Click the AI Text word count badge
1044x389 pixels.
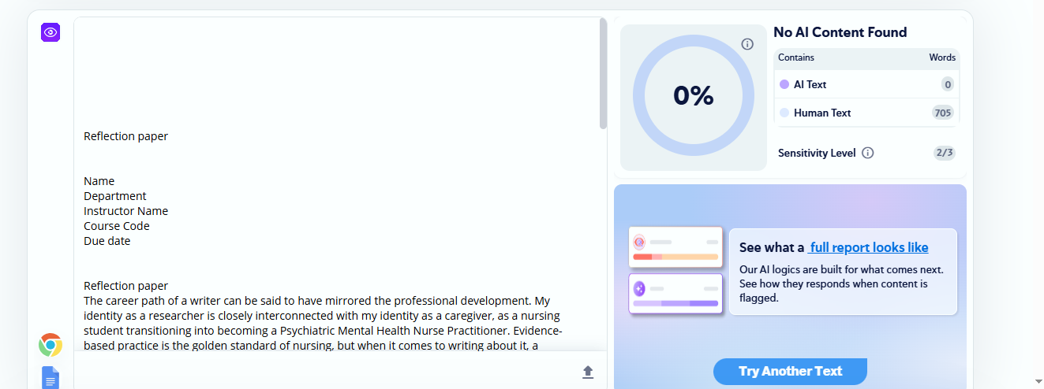pyautogui.click(x=948, y=84)
